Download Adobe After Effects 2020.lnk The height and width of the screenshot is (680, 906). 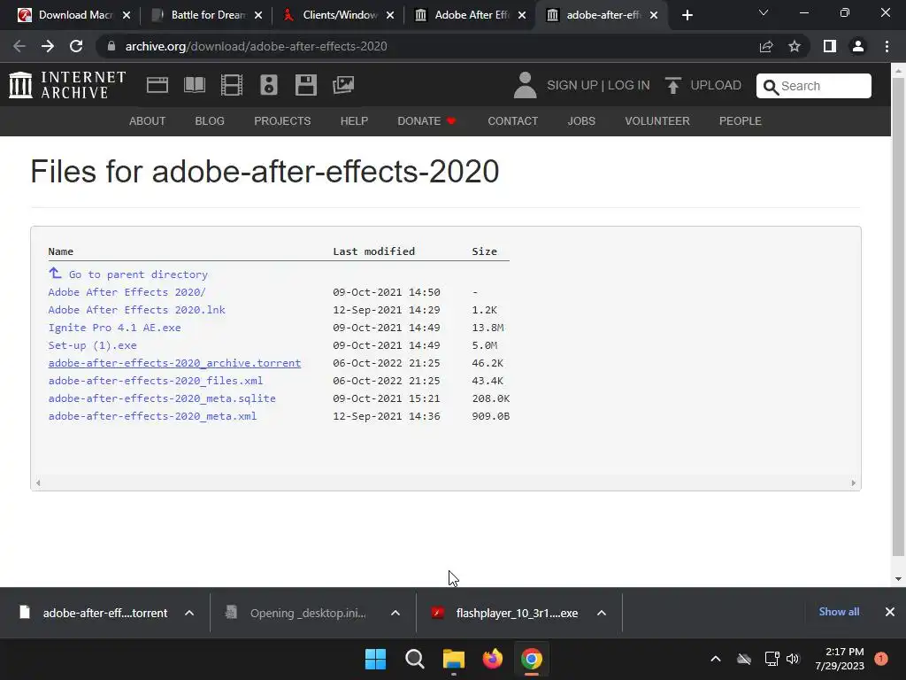(136, 310)
